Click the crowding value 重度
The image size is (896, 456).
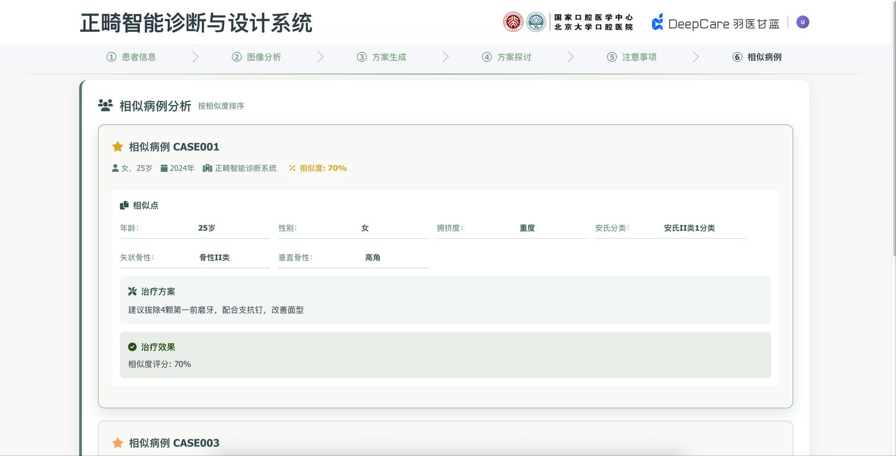coord(527,228)
